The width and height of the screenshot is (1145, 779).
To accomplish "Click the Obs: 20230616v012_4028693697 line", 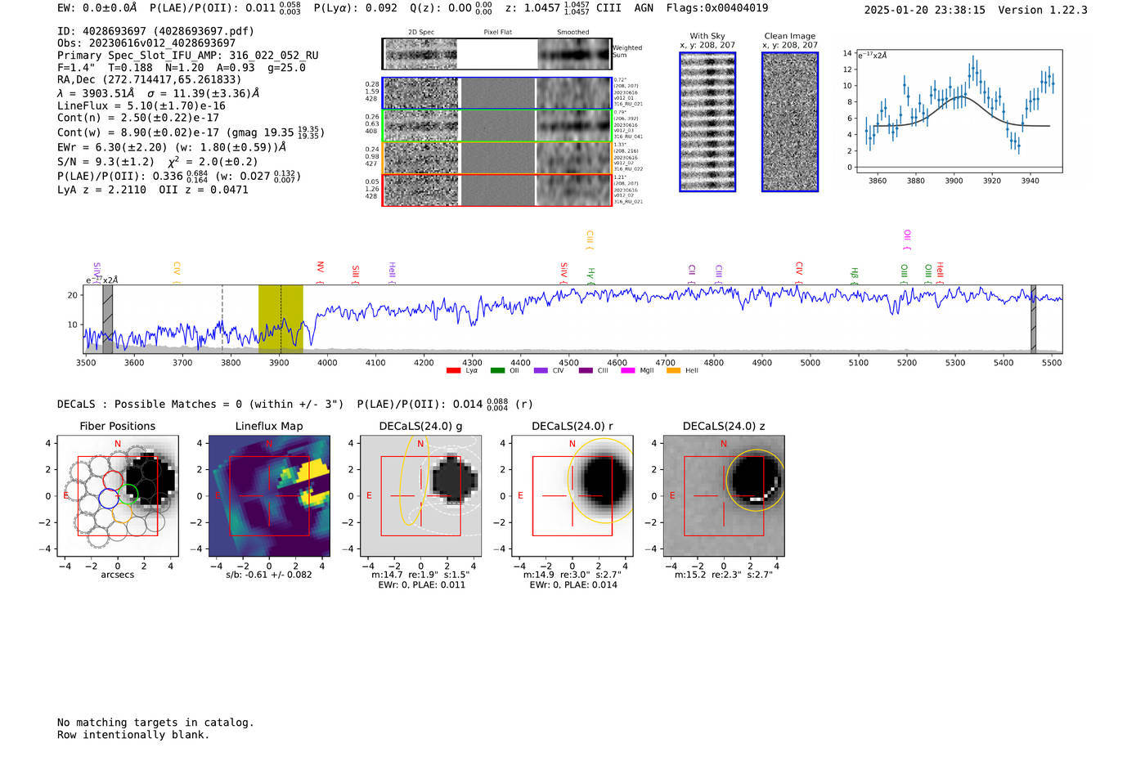I will tap(146, 43).
